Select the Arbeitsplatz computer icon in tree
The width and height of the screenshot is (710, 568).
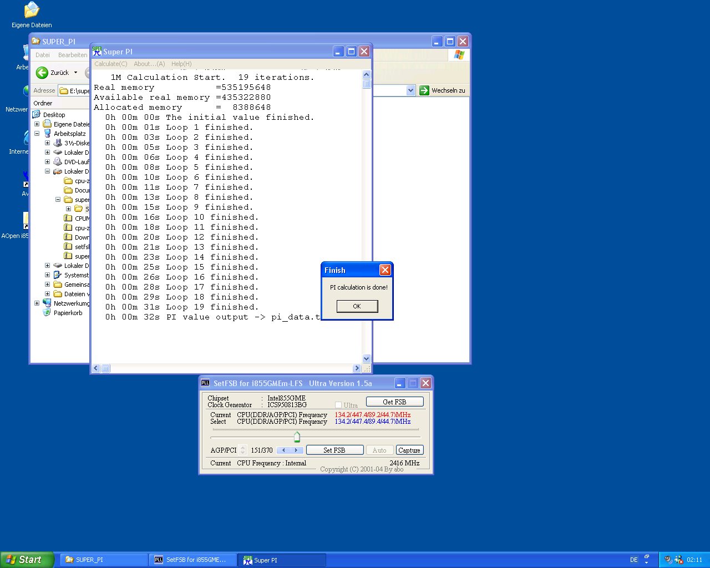pyautogui.click(x=47, y=133)
